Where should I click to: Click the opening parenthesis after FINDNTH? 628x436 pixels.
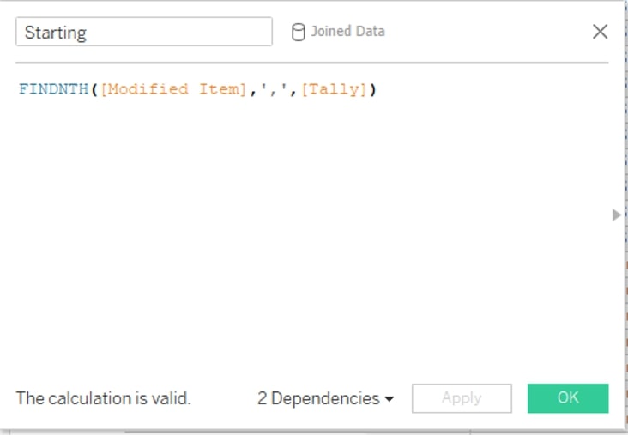pos(94,89)
